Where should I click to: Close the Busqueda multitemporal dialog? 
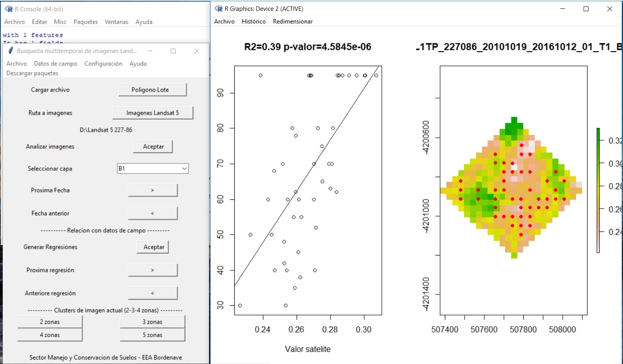coord(197,51)
